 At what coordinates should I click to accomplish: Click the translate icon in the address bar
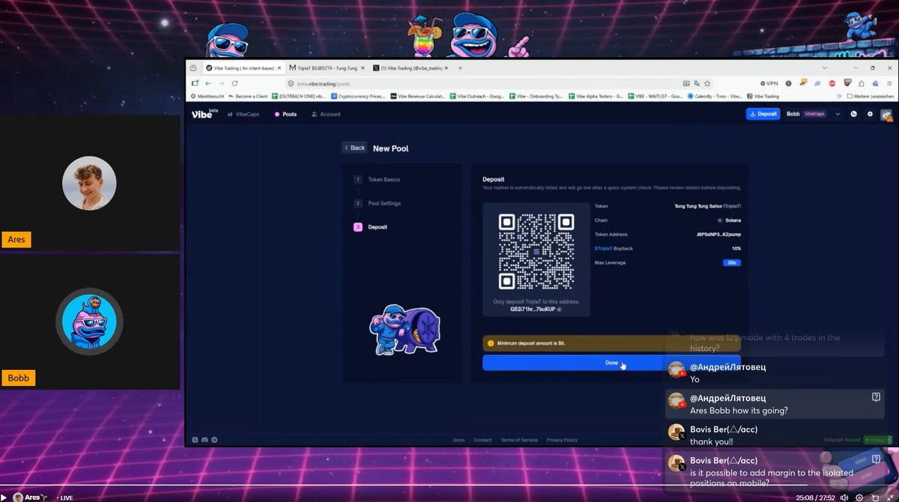click(x=696, y=83)
